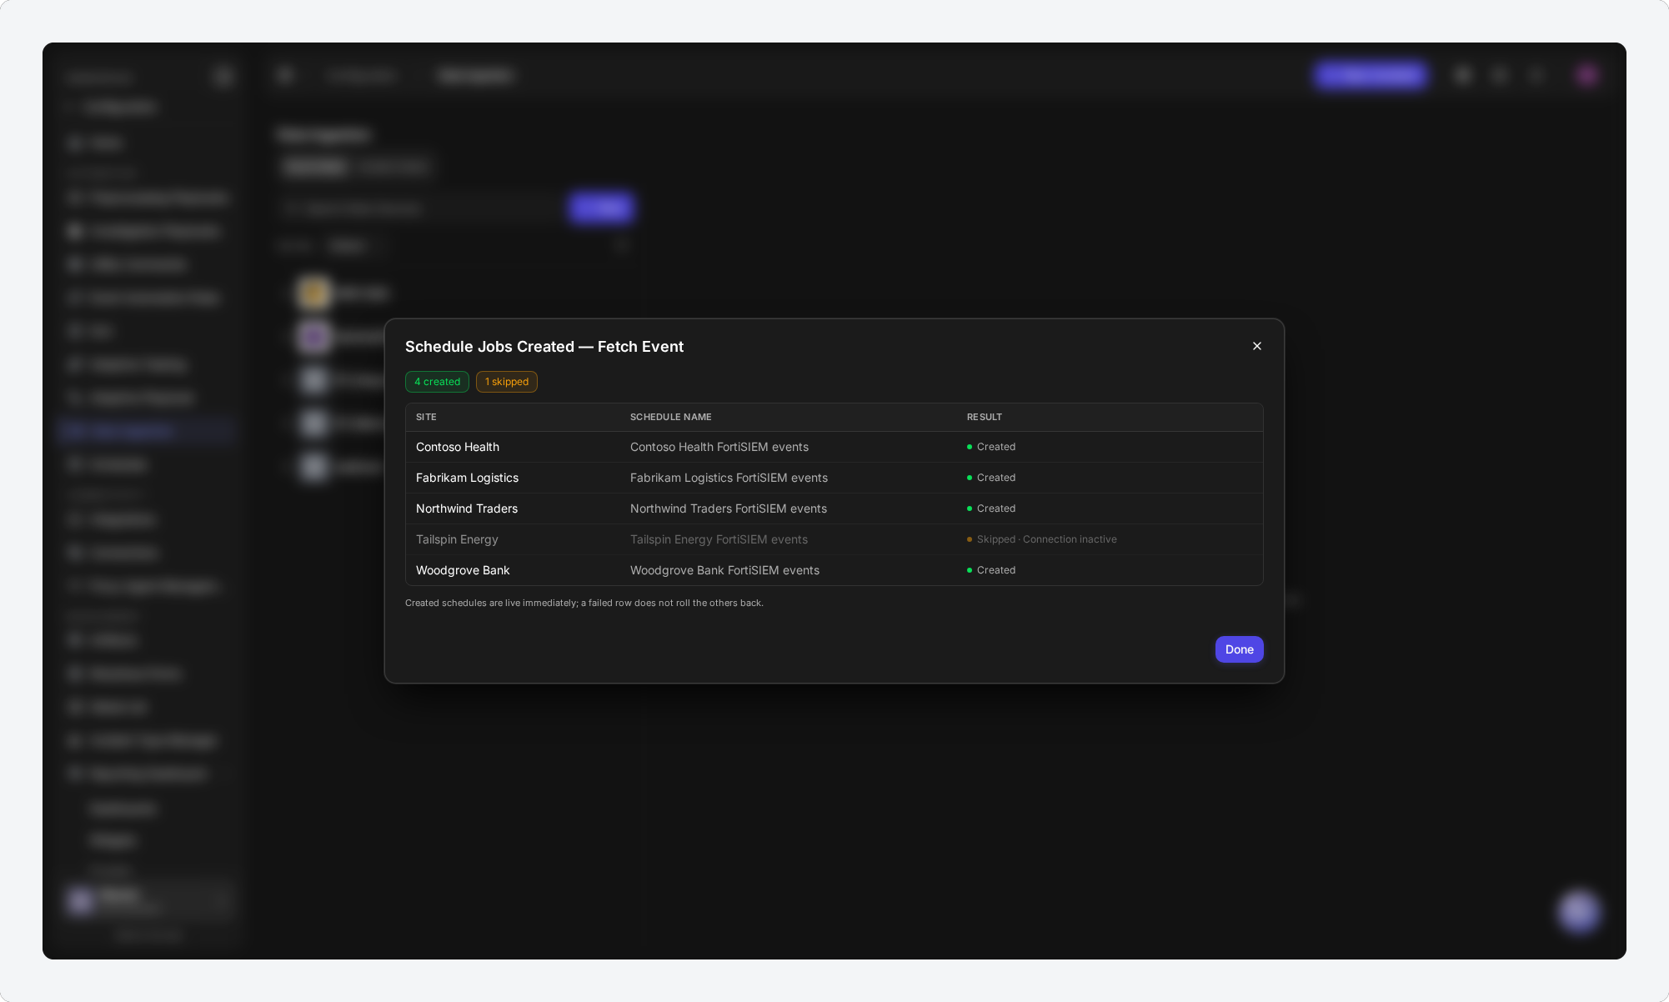Click Tailspin Energy FortiSIEM events schedule name
The width and height of the screenshot is (1669, 1002).
(x=719, y=539)
